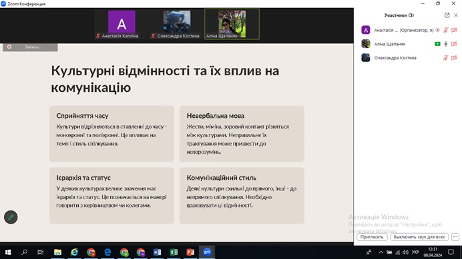Expand the system tray hidden icons arrow
Image resolution: width=462 pixels, height=259 pixels.
(381, 252)
